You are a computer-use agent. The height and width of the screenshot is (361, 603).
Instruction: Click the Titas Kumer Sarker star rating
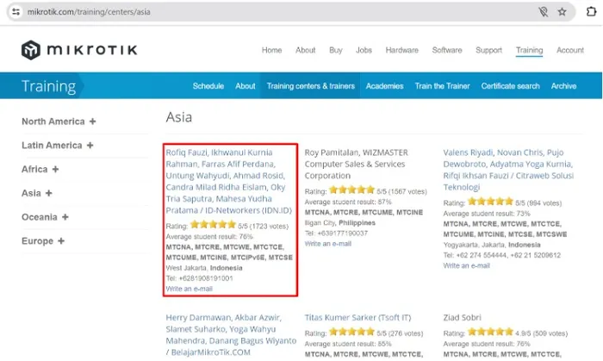(x=351, y=332)
